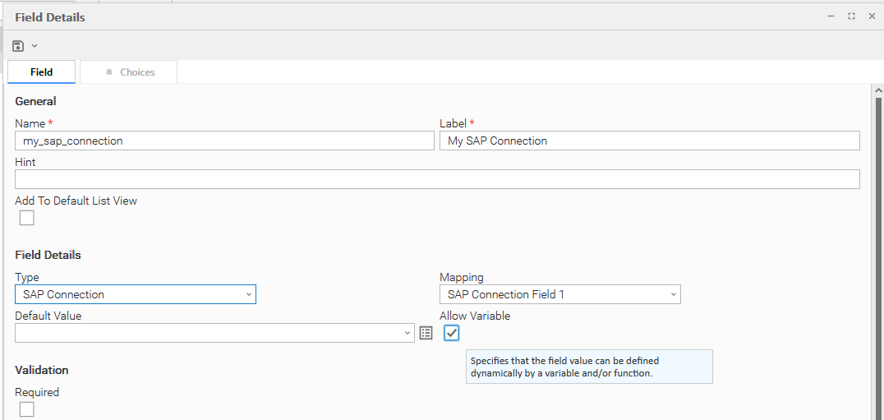This screenshot has height=420, width=884.
Task: Close the Field Details dialog
Action: tap(872, 16)
